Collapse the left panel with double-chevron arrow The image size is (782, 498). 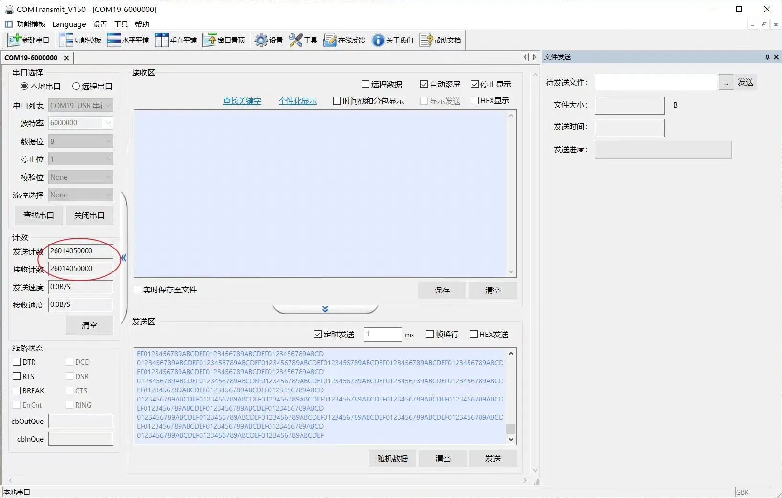pos(123,258)
